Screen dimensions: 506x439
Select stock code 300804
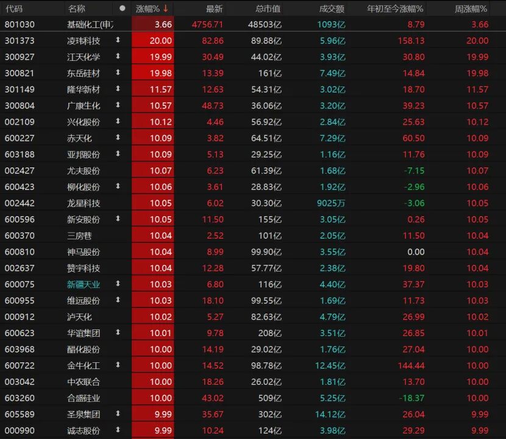(20, 106)
